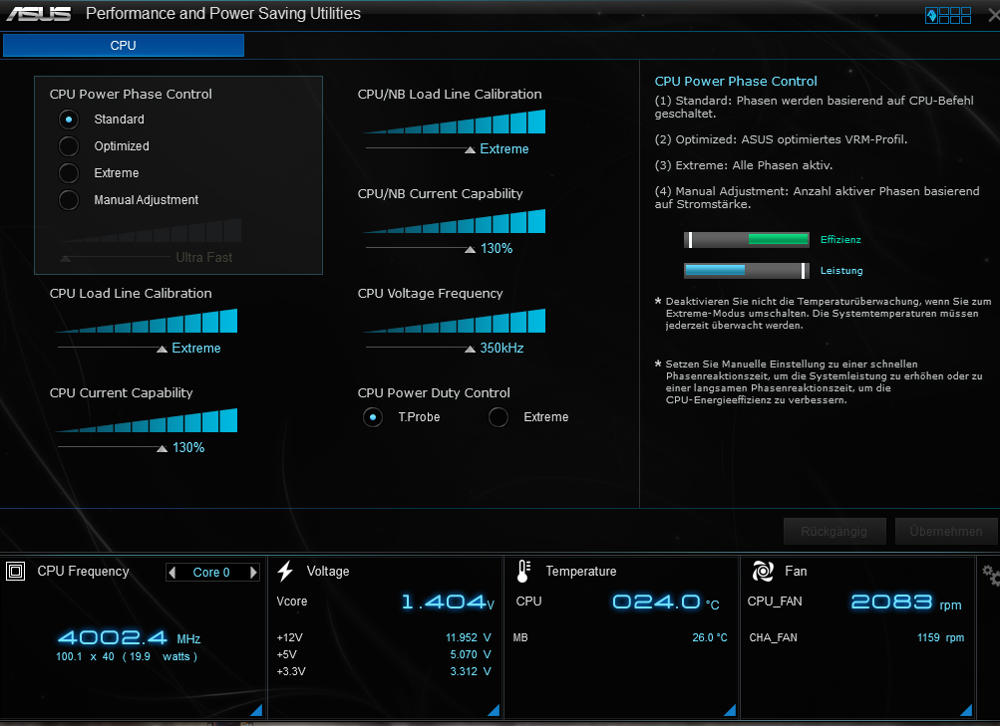Select Manual Adjustment power phase option

click(69, 200)
